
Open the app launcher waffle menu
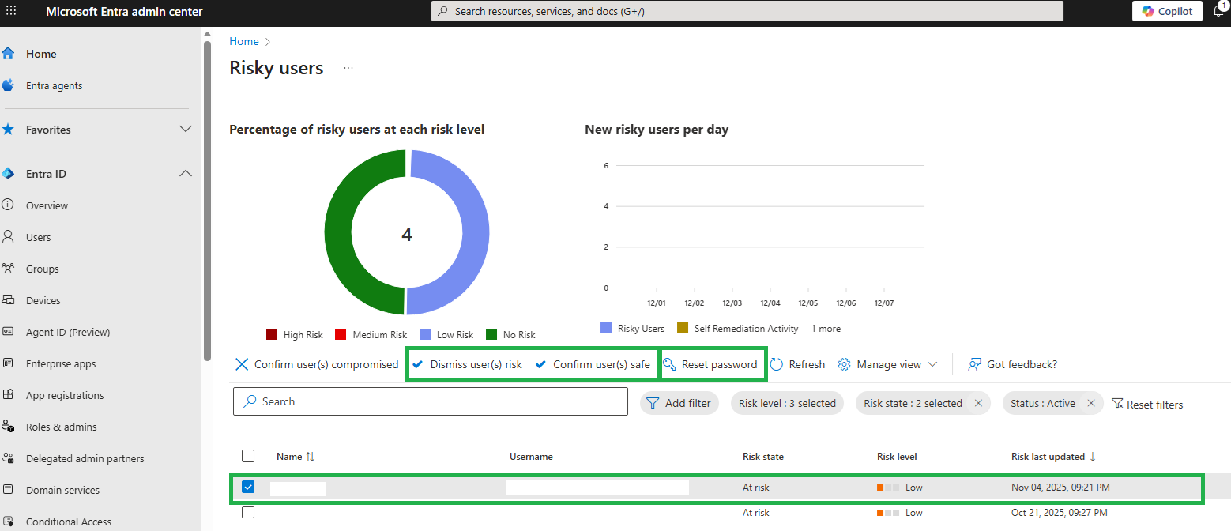coord(11,11)
